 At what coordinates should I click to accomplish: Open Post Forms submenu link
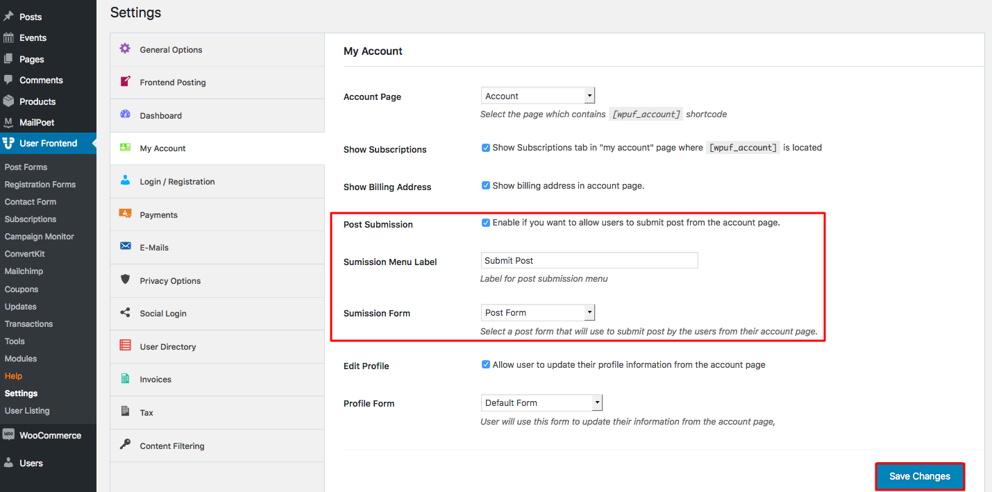[x=26, y=167]
